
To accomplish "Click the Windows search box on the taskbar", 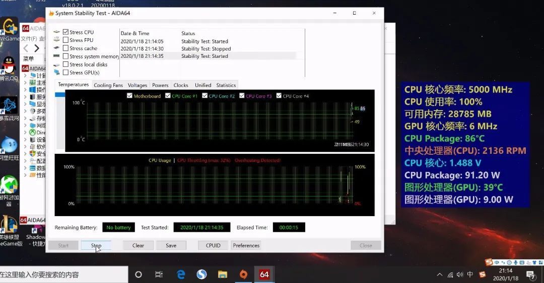I will coord(64,274).
